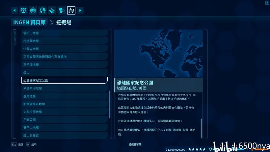Select 蛋山 dig site
This screenshot has width=270, height=152.
coord(64,73)
